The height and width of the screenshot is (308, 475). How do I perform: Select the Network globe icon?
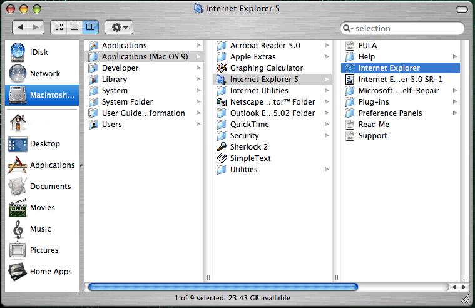[x=18, y=73]
